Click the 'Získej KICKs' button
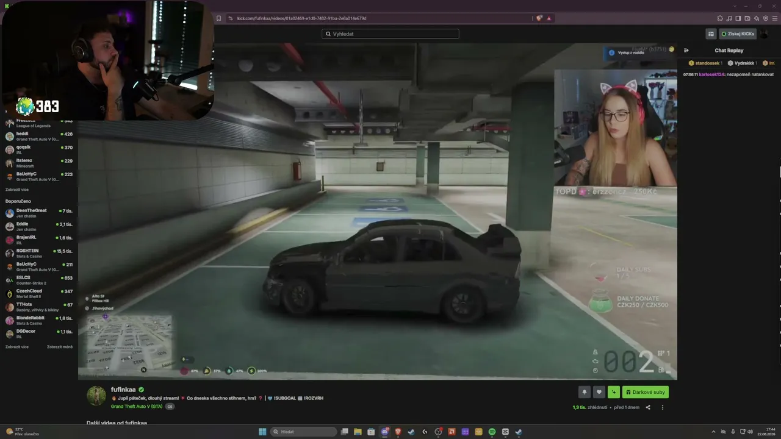The width and height of the screenshot is (781, 439). tap(738, 34)
